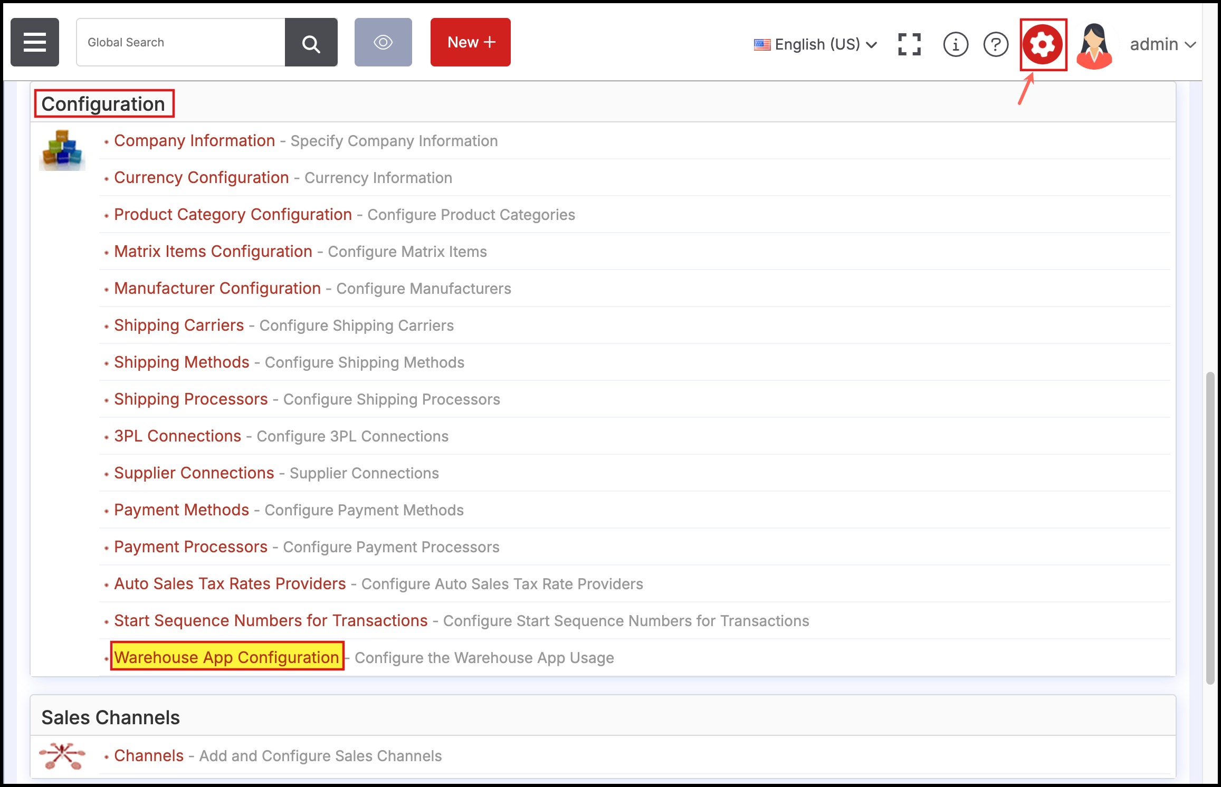Click the Sales Channels network icon

coord(62,755)
